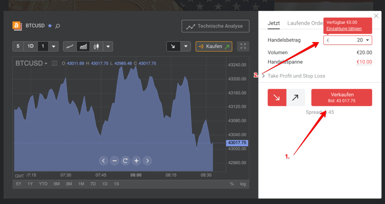Zoom in the chart with plus button
Image resolution: width=385 pixels, height=204 pixels.
136,161
